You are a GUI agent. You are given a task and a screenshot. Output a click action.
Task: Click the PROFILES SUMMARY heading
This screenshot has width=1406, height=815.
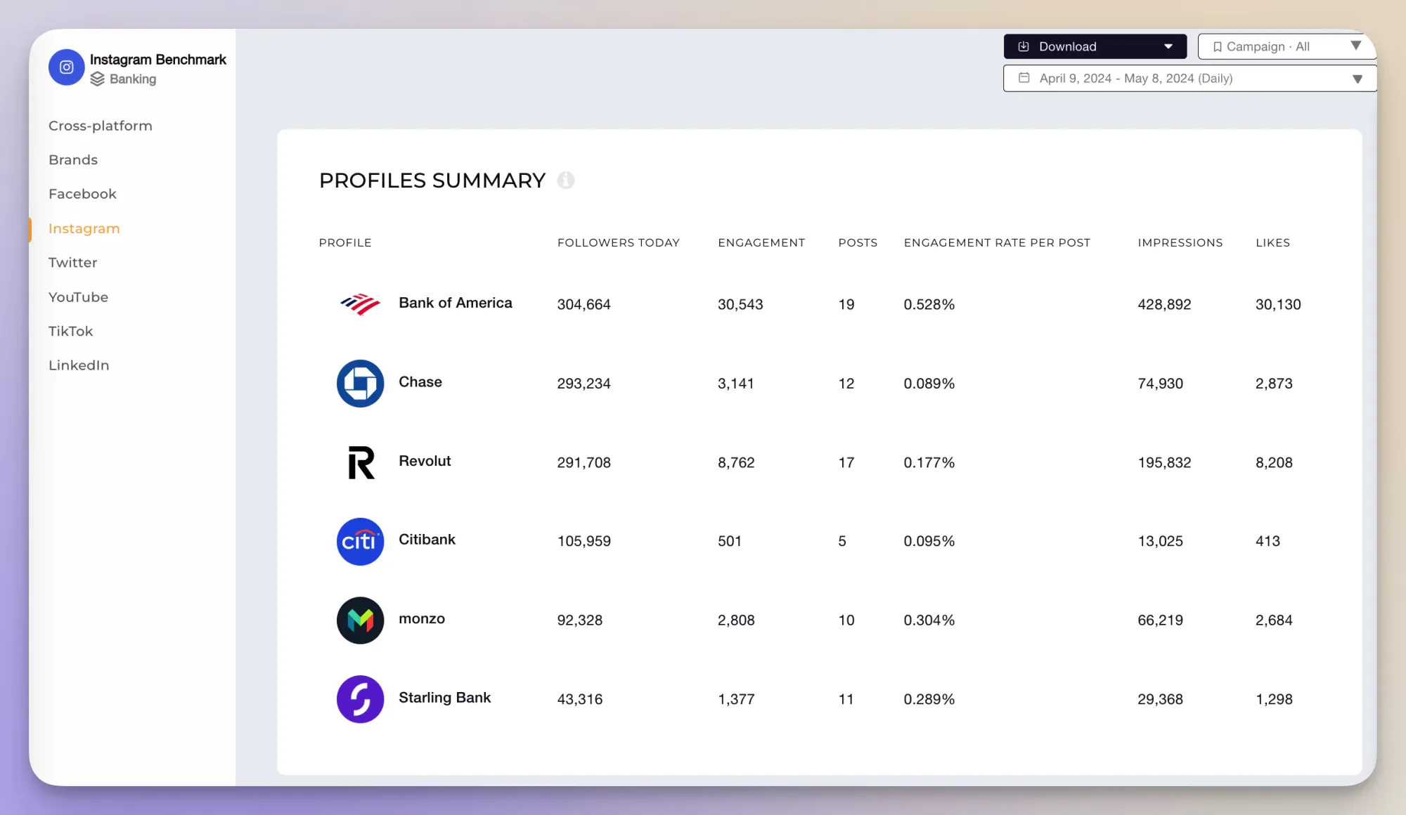[x=432, y=181]
